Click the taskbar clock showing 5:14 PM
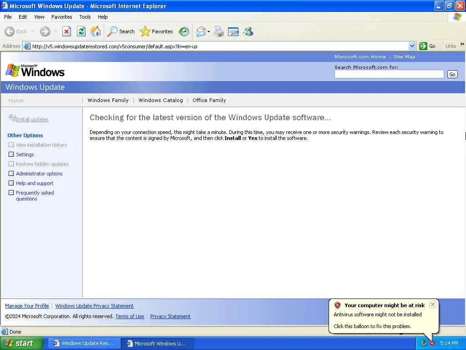 [449, 344]
